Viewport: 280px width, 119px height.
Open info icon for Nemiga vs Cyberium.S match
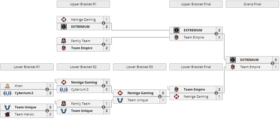click(x=104, y=86)
